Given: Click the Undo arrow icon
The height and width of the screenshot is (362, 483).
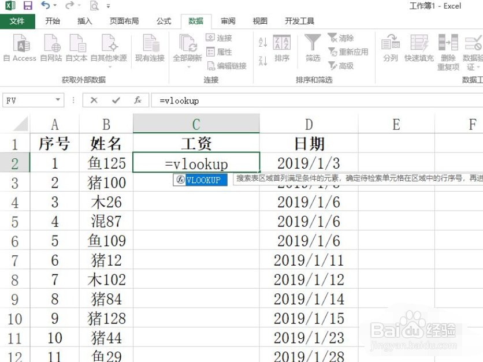Looking at the screenshot, I should [x=45, y=5].
